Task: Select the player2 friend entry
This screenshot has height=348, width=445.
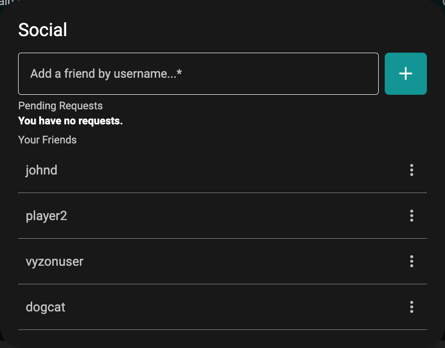Action: 46,216
